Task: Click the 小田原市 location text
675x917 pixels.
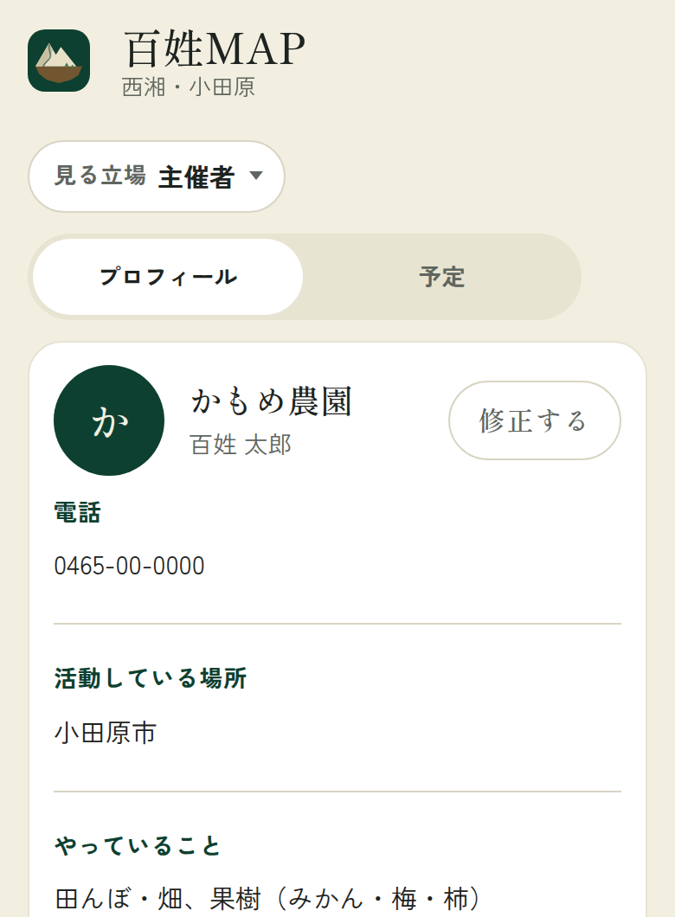Action: (x=106, y=734)
